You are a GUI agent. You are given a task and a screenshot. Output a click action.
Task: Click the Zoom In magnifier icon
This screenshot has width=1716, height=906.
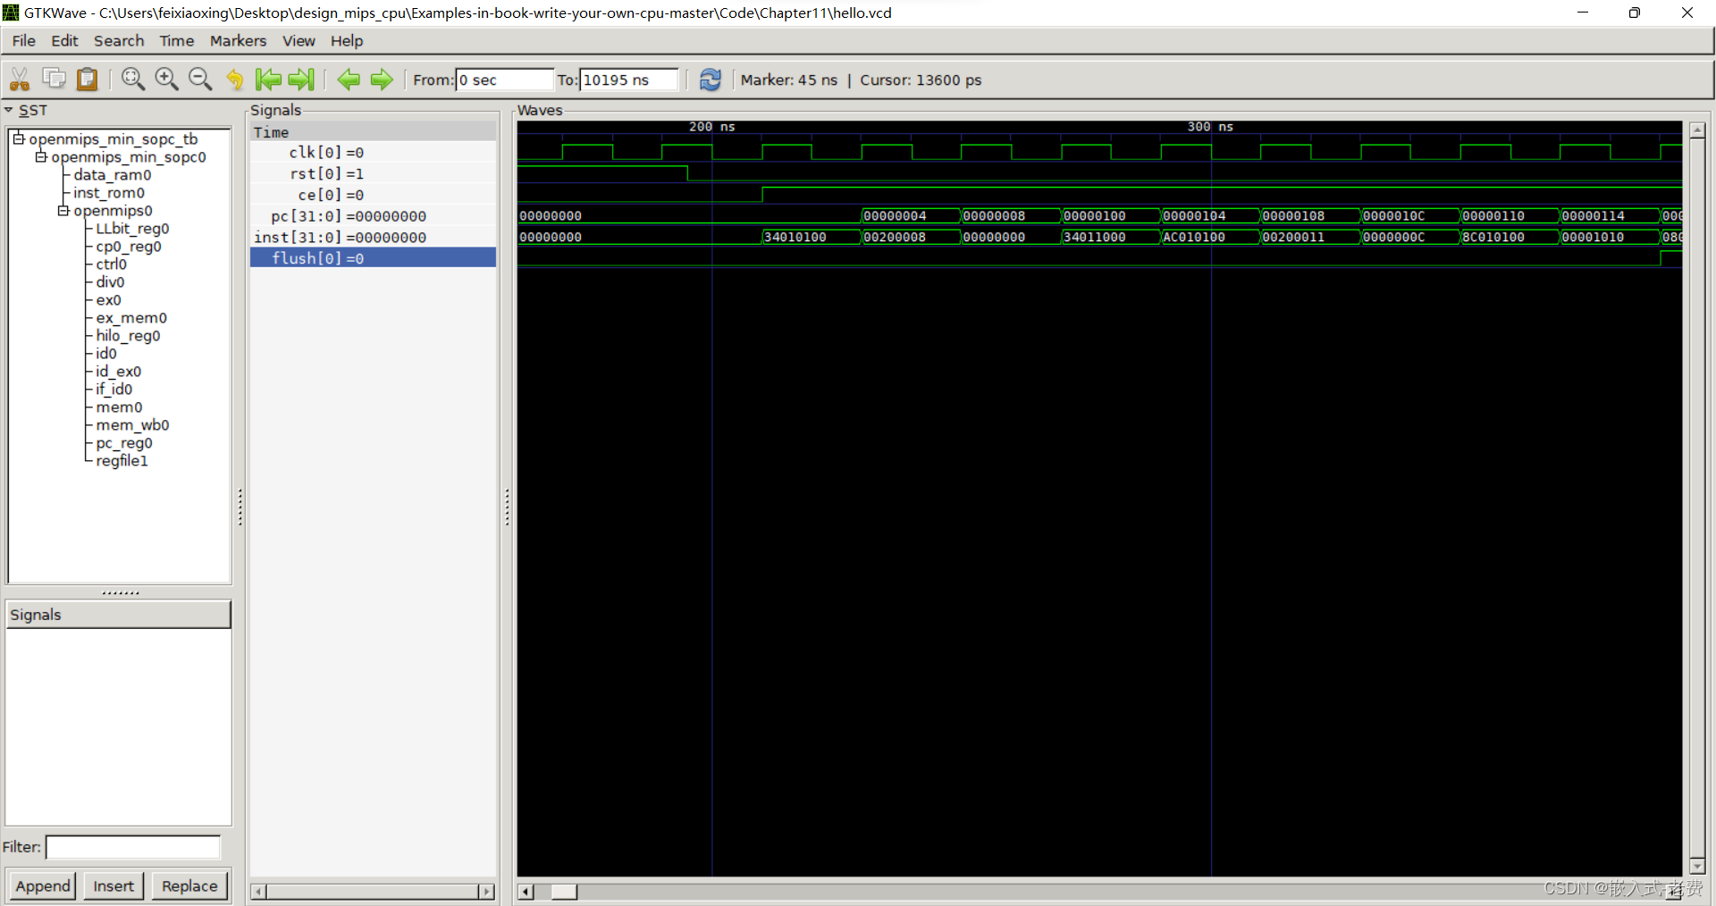tap(166, 80)
